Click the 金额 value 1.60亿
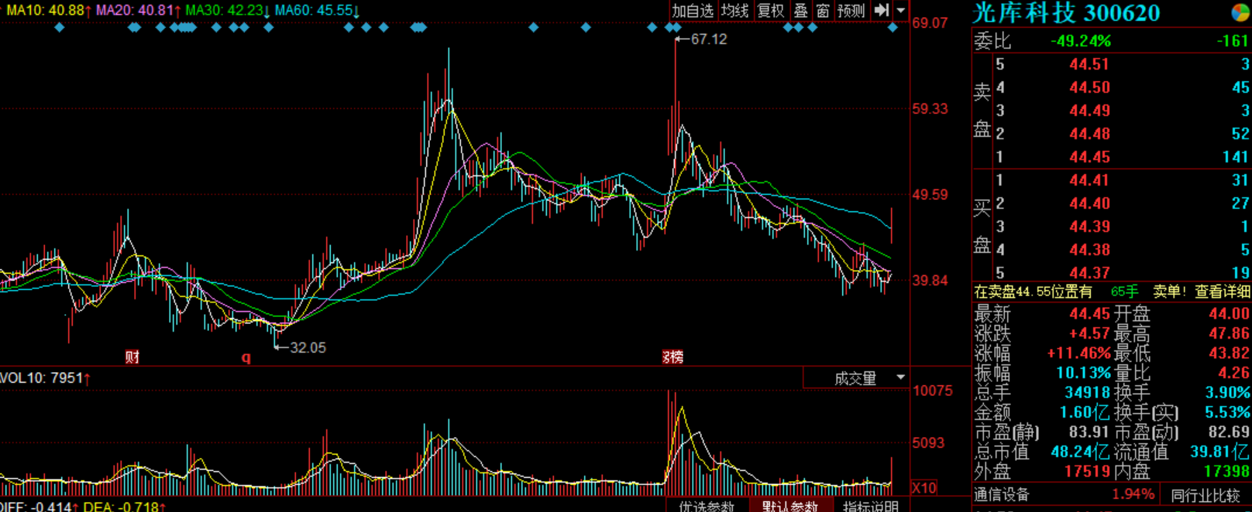 coord(1085,412)
